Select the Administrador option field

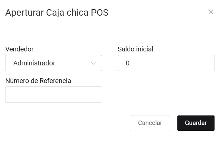[54, 63]
